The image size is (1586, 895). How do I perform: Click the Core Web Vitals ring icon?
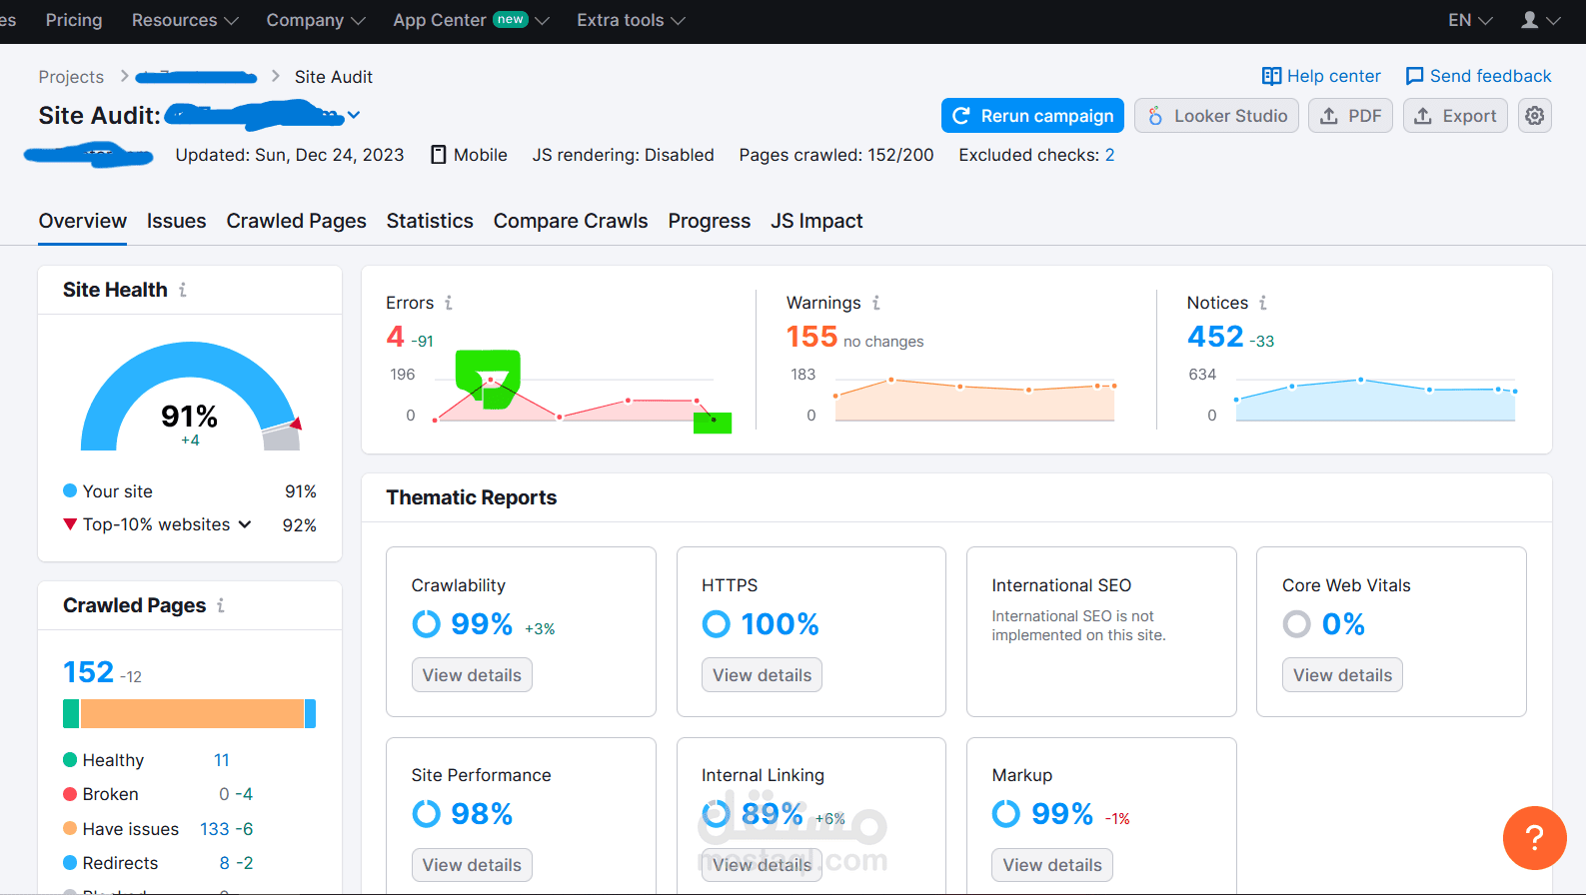point(1297,624)
